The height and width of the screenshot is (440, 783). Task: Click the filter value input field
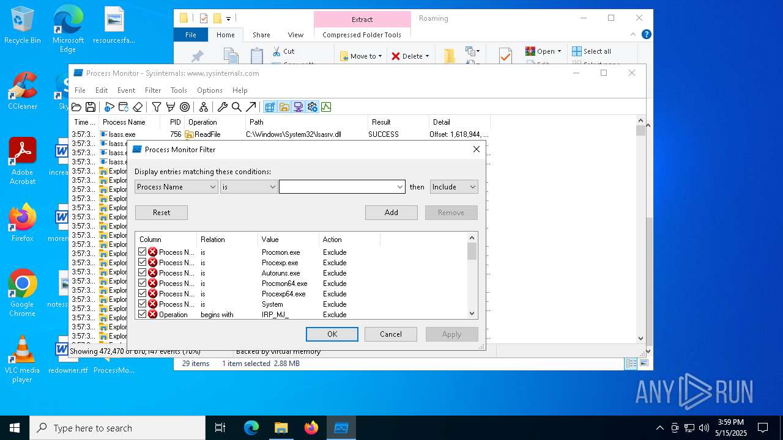(338, 187)
